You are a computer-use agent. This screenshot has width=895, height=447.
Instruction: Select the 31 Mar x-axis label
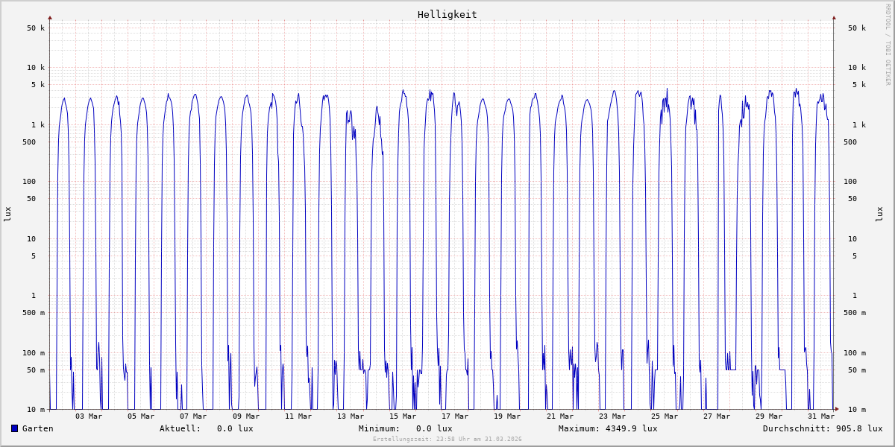click(821, 416)
